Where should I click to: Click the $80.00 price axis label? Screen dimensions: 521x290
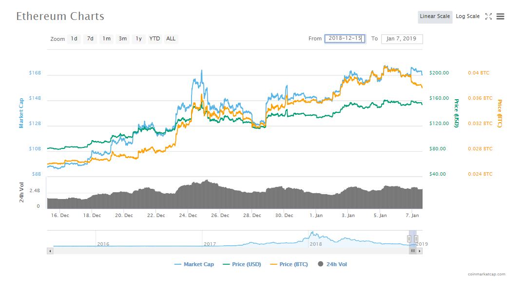(438, 149)
